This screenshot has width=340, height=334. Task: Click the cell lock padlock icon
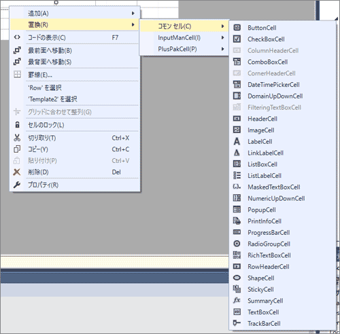(17, 125)
